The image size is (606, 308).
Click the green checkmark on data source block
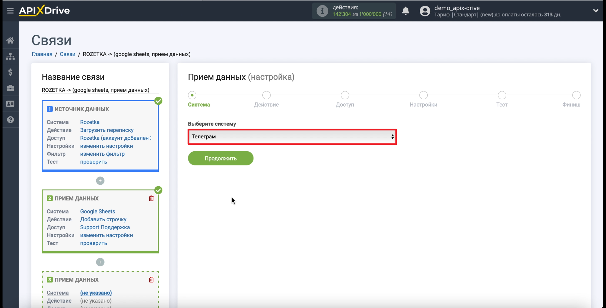point(158,101)
